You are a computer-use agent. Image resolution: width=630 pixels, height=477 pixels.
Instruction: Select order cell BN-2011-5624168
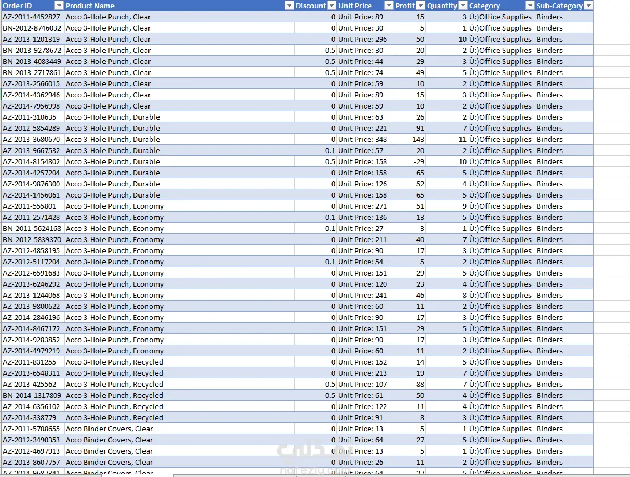(x=32, y=228)
